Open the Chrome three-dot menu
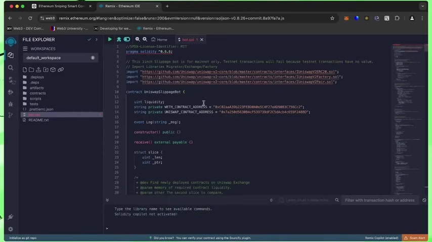The height and width of the screenshot is (242, 432). click(x=422, y=18)
